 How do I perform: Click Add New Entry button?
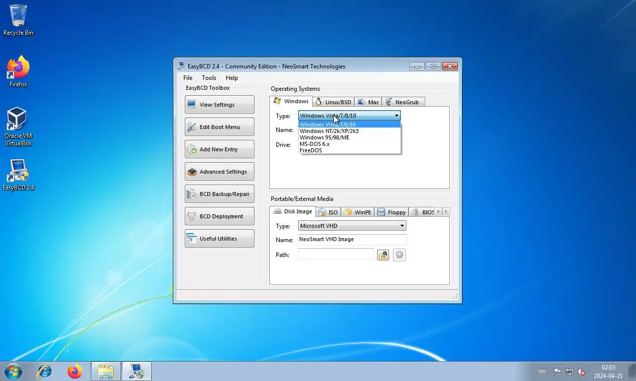[219, 149]
